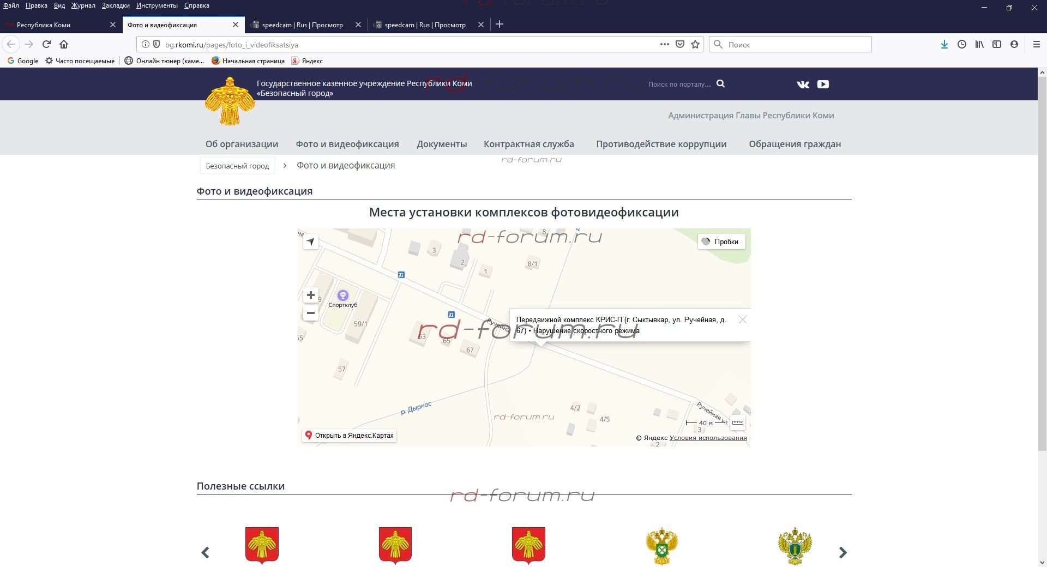1047x567 pixels.
Task: Reload the page with refresh button
Action: [46, 44]
